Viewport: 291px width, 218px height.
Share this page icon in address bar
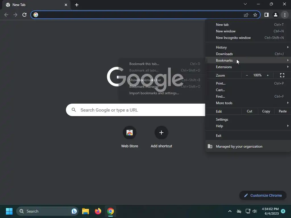pos(246,15)
